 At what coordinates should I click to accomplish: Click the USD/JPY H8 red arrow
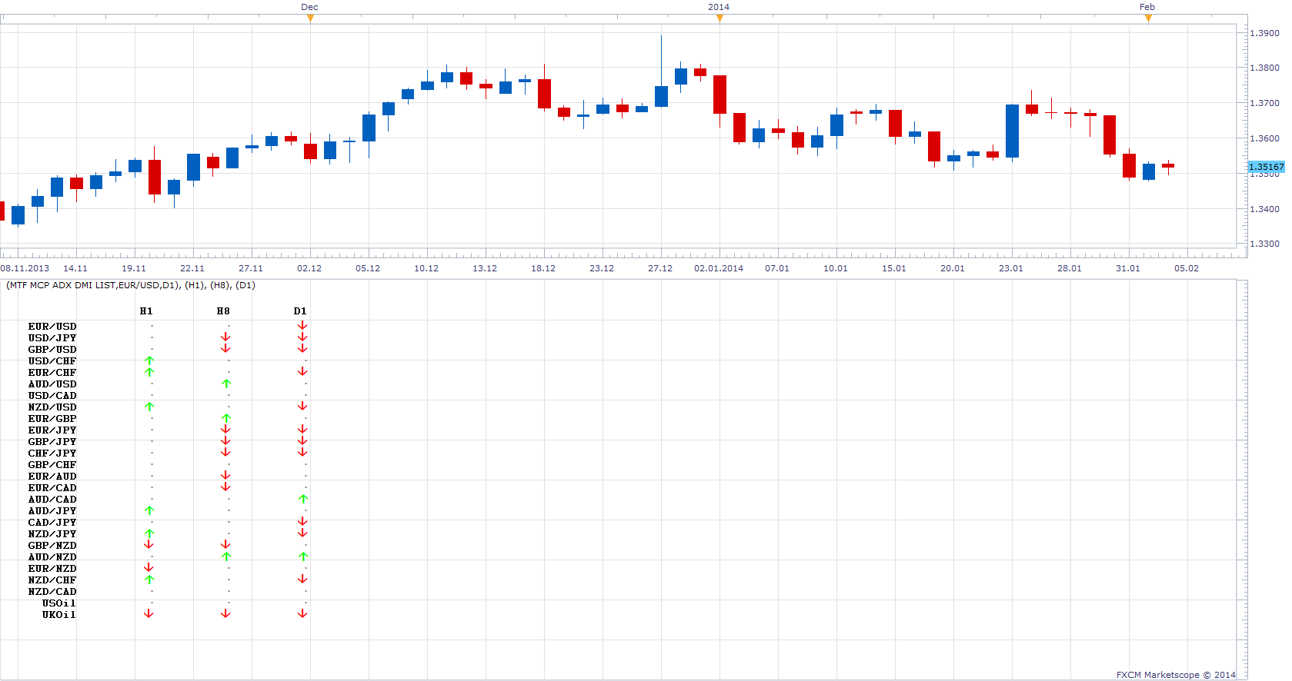click(x=225, y=337)
